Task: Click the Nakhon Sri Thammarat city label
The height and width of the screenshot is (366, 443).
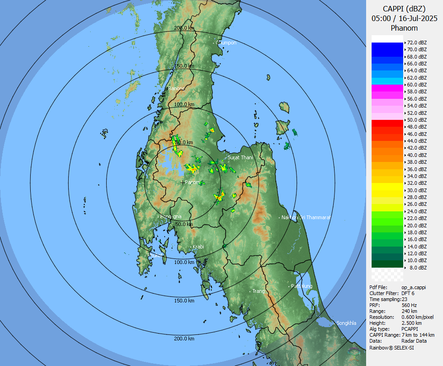Action: coord(306,217)
